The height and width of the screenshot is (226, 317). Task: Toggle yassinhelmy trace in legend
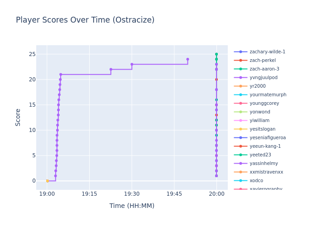coord(264,164)
